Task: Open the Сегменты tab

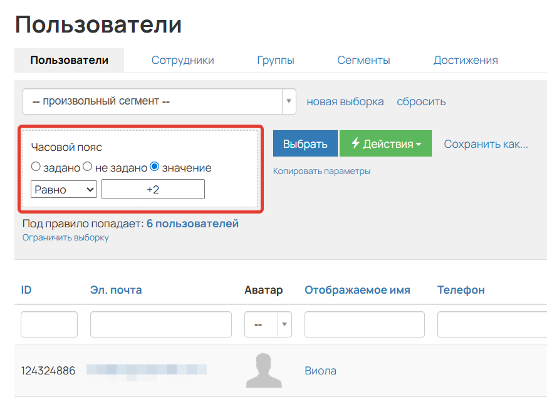Action: point(363,59)
